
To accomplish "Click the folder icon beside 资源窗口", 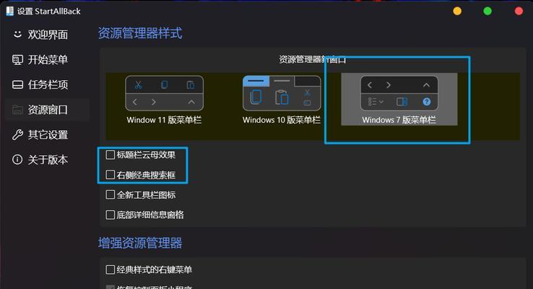I will pos(17,110).
